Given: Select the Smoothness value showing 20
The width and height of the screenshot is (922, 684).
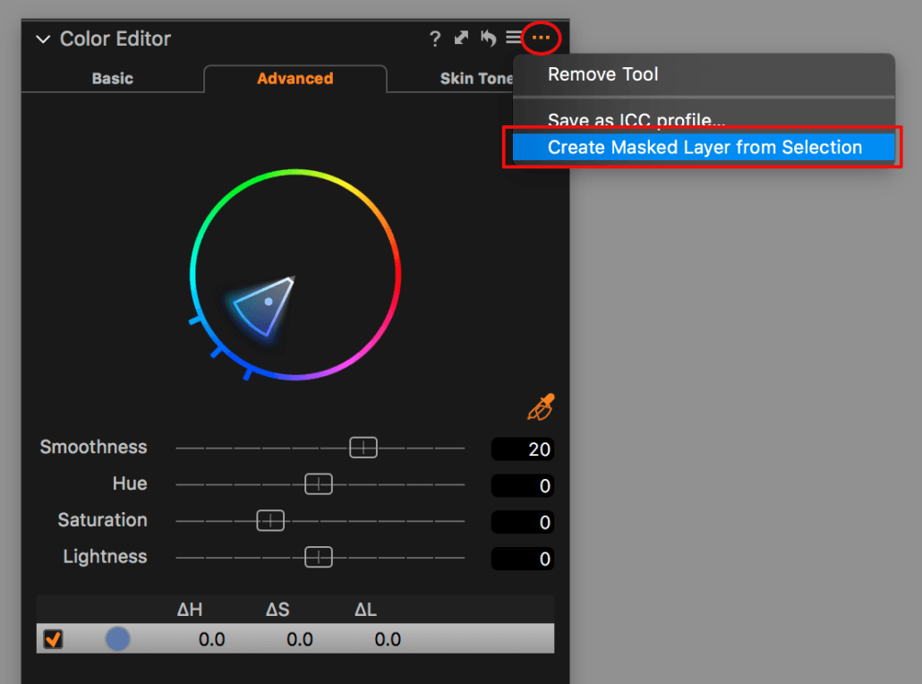Looking at the screenshot, I should click(x=522, y=448).
